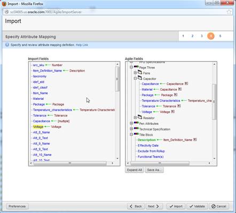
Task: Remove mapping icon beside Description Item_Definition_Name
Action: click(195, 139)
